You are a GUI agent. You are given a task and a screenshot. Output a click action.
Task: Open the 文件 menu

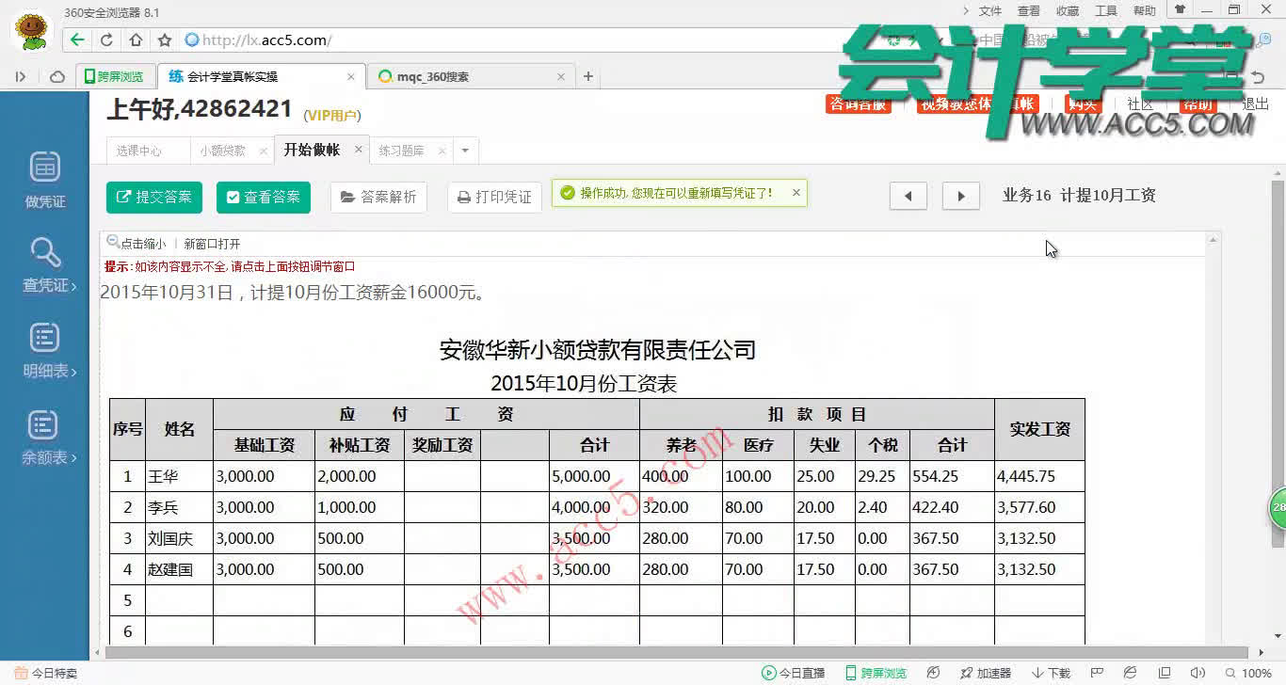click(990, 11)
